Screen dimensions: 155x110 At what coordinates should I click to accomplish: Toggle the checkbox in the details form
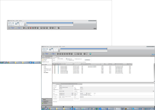click(53, 97)
